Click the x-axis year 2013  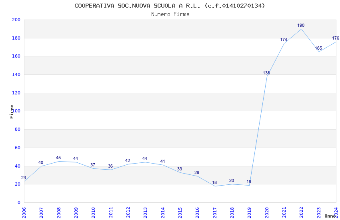[145, 213]
